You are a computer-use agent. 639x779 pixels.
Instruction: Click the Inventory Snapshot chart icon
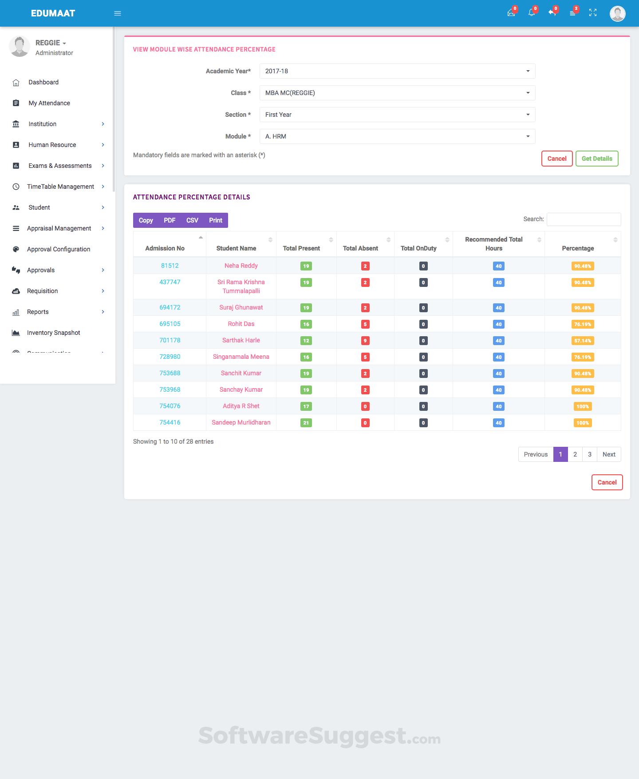(x=16, y=333)
